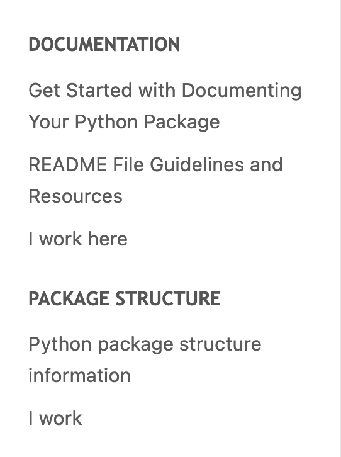Click the DOCUMENTATION section heading
The height and width of the screenshot is (457, 341).
[x=104, y=44]
